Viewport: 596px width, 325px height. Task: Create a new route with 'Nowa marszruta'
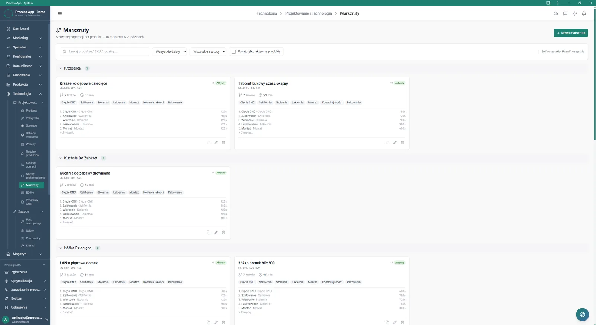[x=571, y=33]
